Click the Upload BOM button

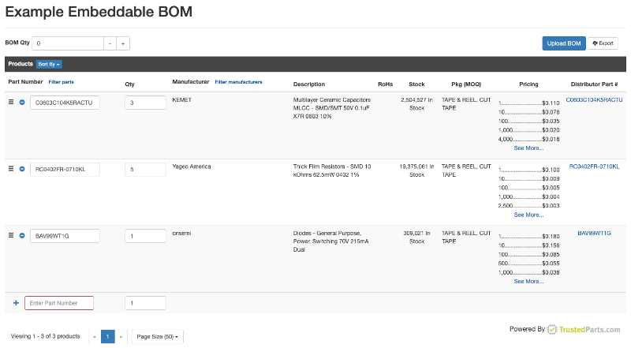tap(564, 43)
